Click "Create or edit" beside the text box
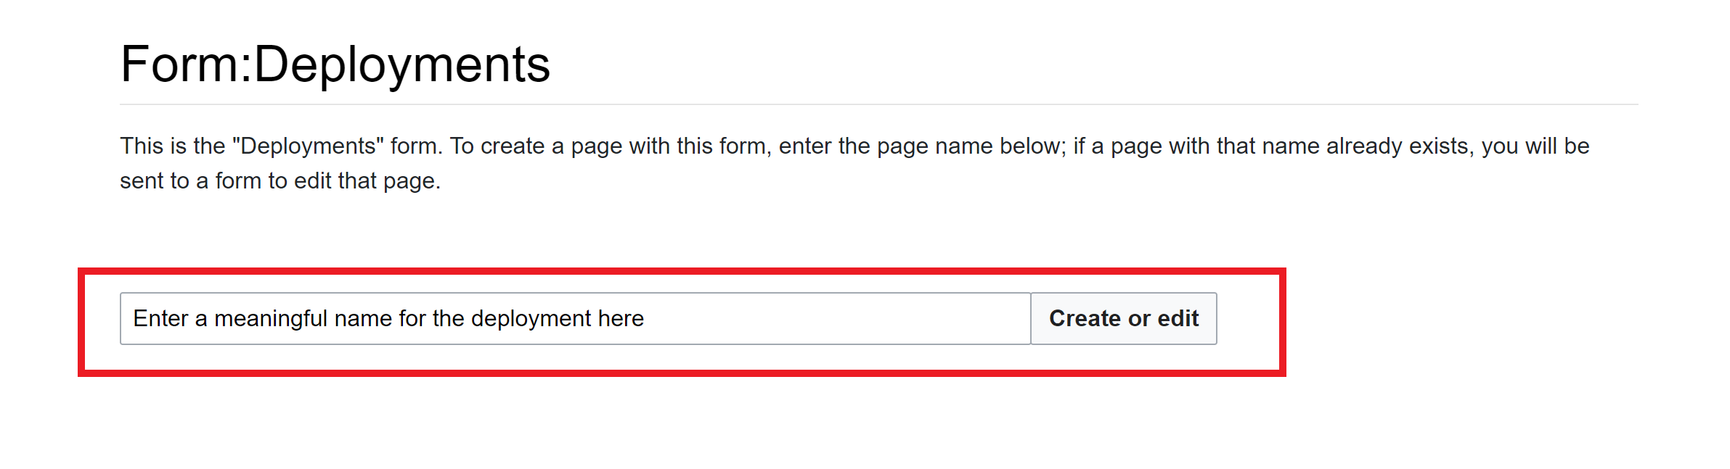This screenshot has width=1730, height=469. [x=1124, y=318]
